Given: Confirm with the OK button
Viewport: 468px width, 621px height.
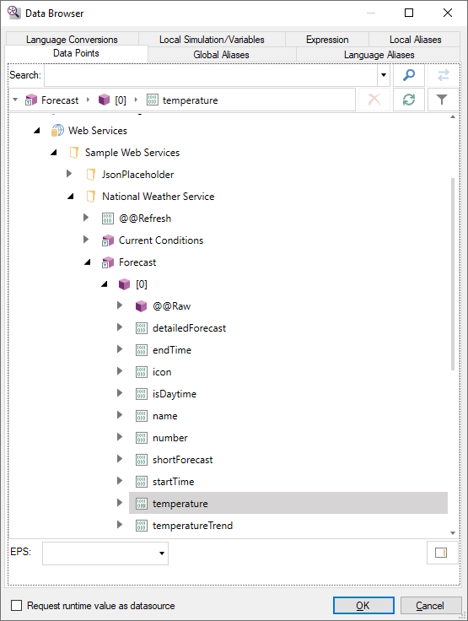Looking at the screenshot, I should (x=363, y=606).
